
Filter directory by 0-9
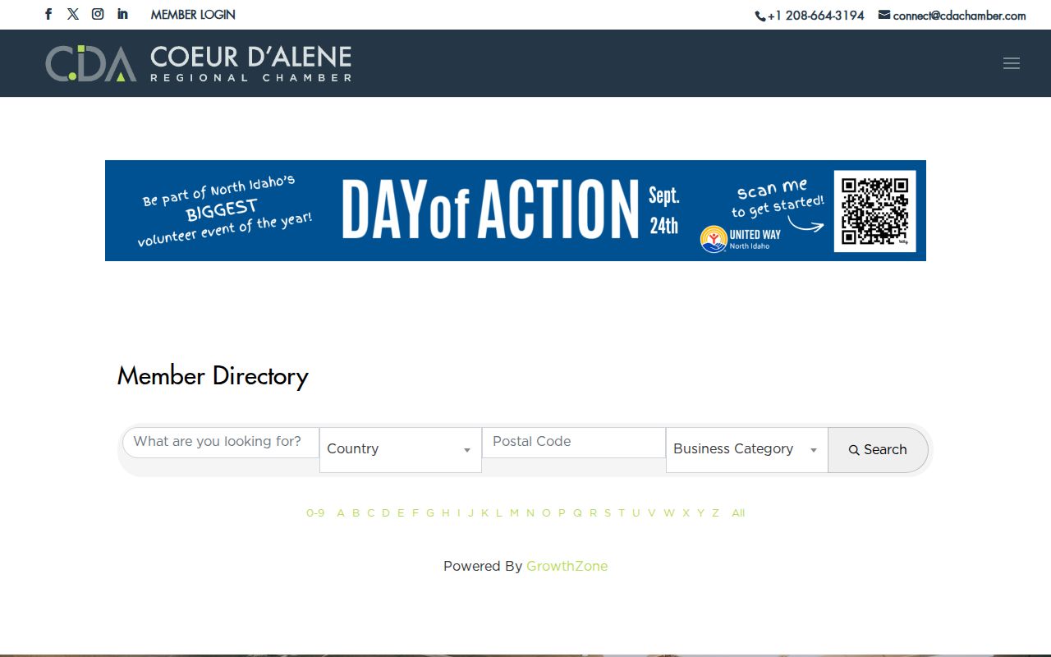315,513
